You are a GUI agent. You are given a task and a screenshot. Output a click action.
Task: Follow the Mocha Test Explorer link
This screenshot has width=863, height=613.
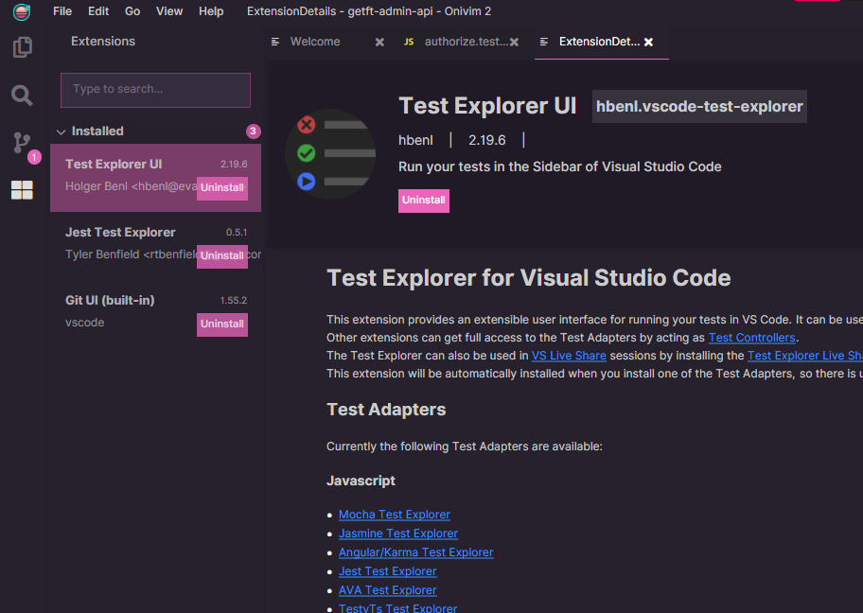(394, 514)
